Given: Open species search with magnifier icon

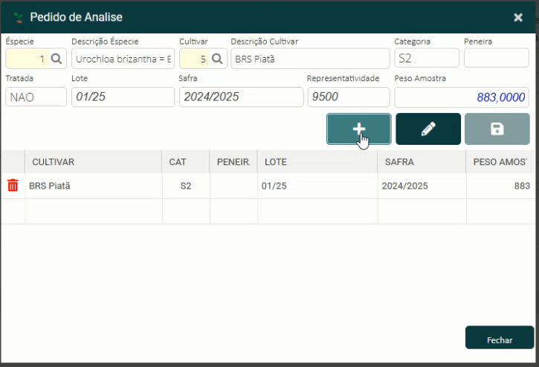Looking at the screenshot, I should (57, 59).
